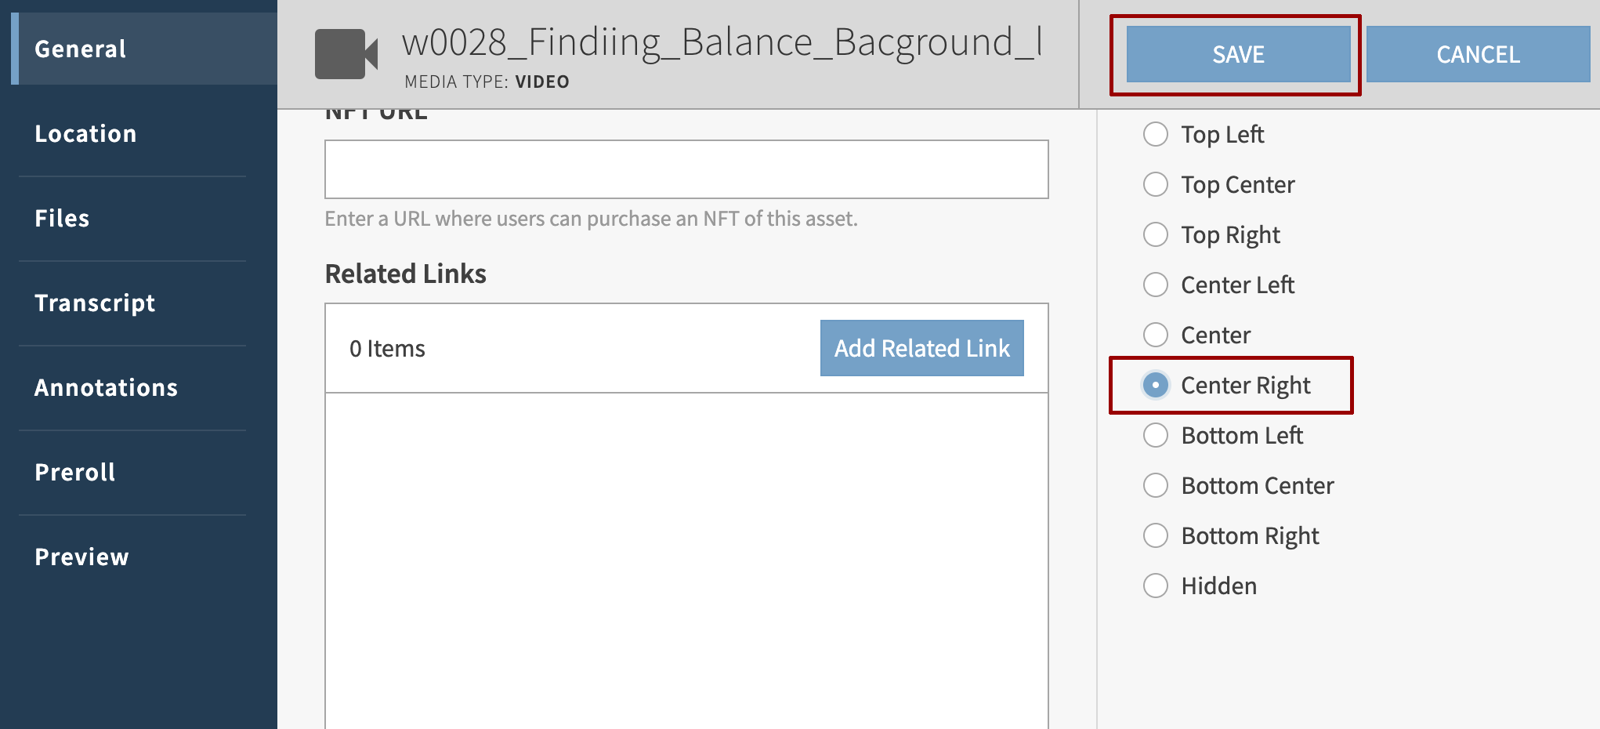Save the video asset changes

(x=1238, y=54)
